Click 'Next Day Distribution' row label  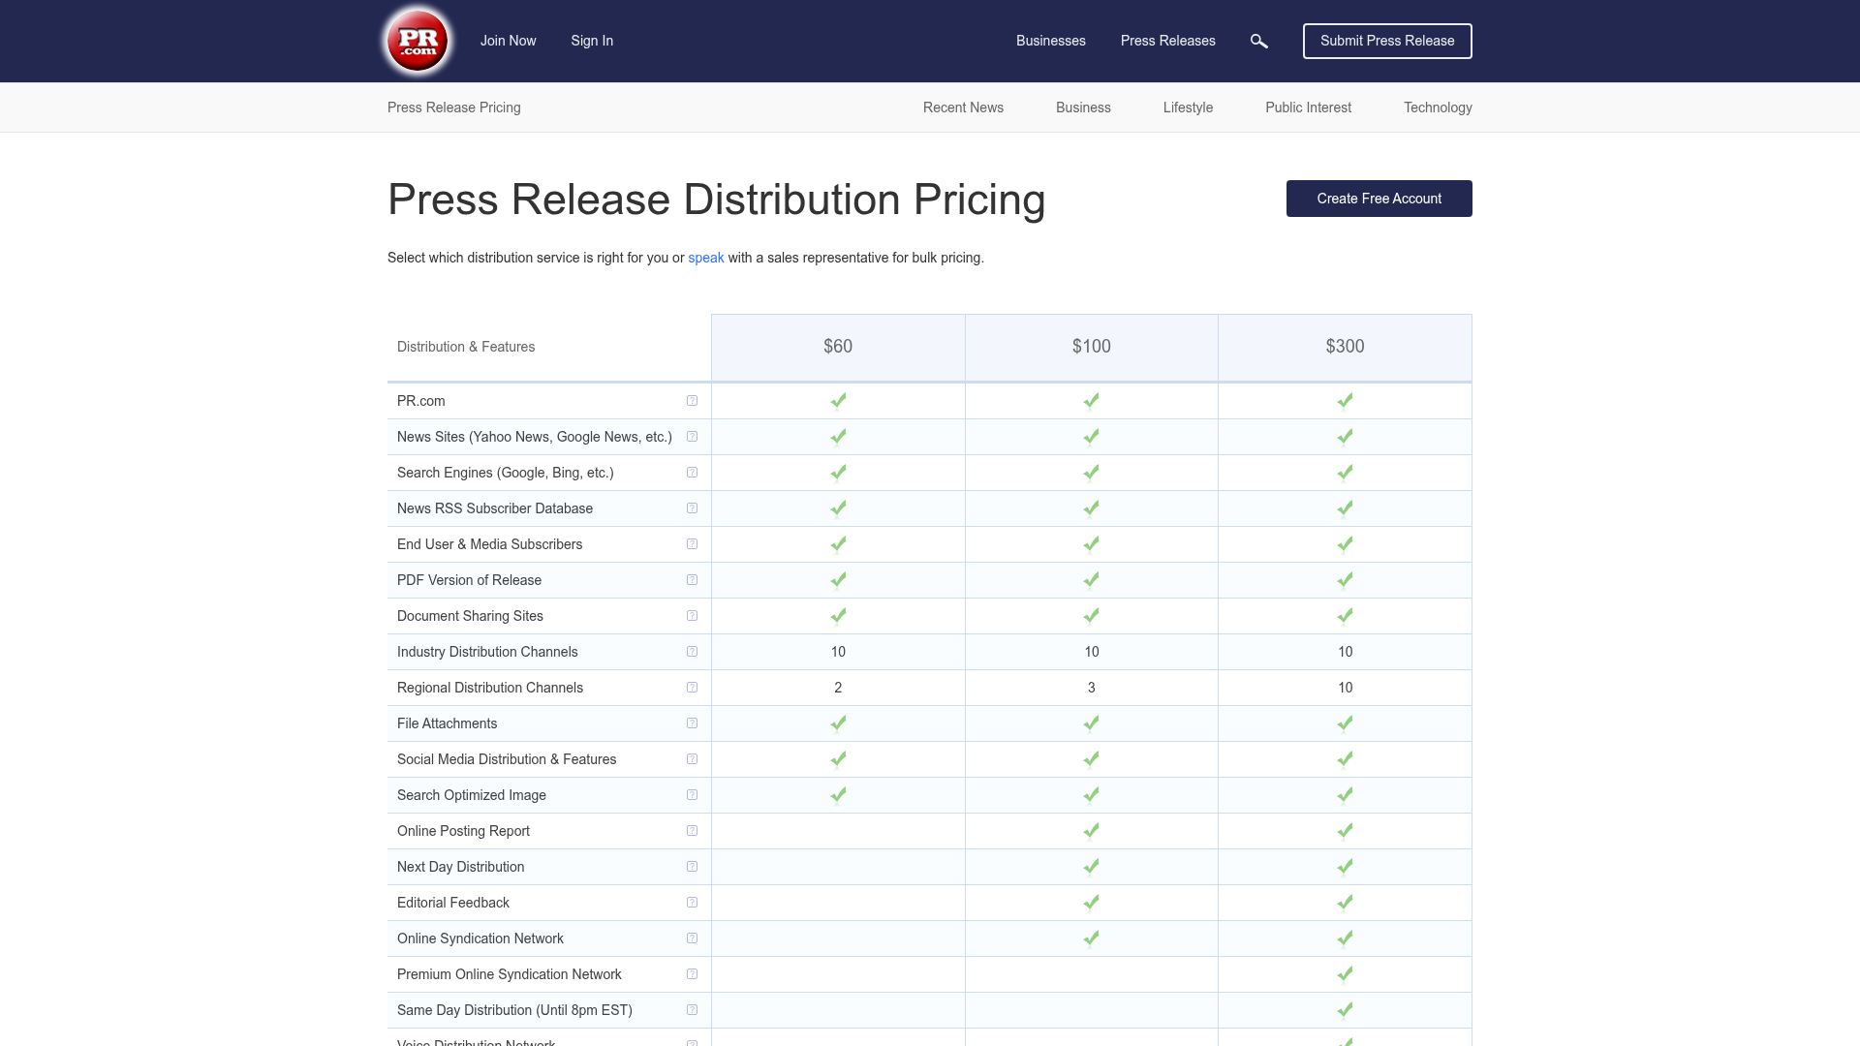(460, 867)
